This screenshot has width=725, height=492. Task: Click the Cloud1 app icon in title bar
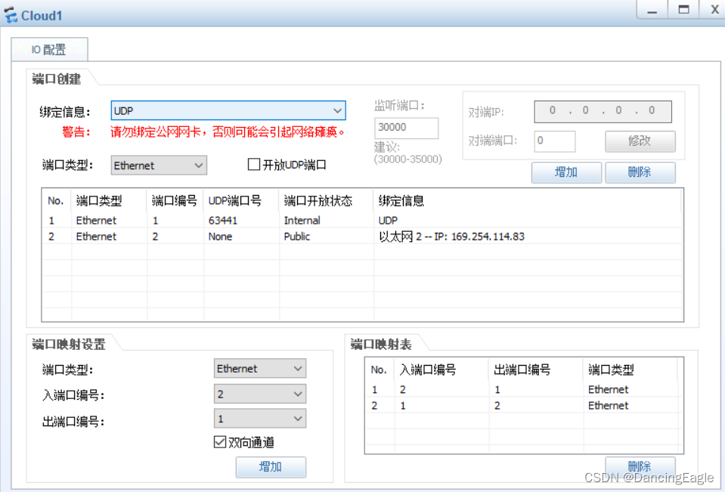10,15
